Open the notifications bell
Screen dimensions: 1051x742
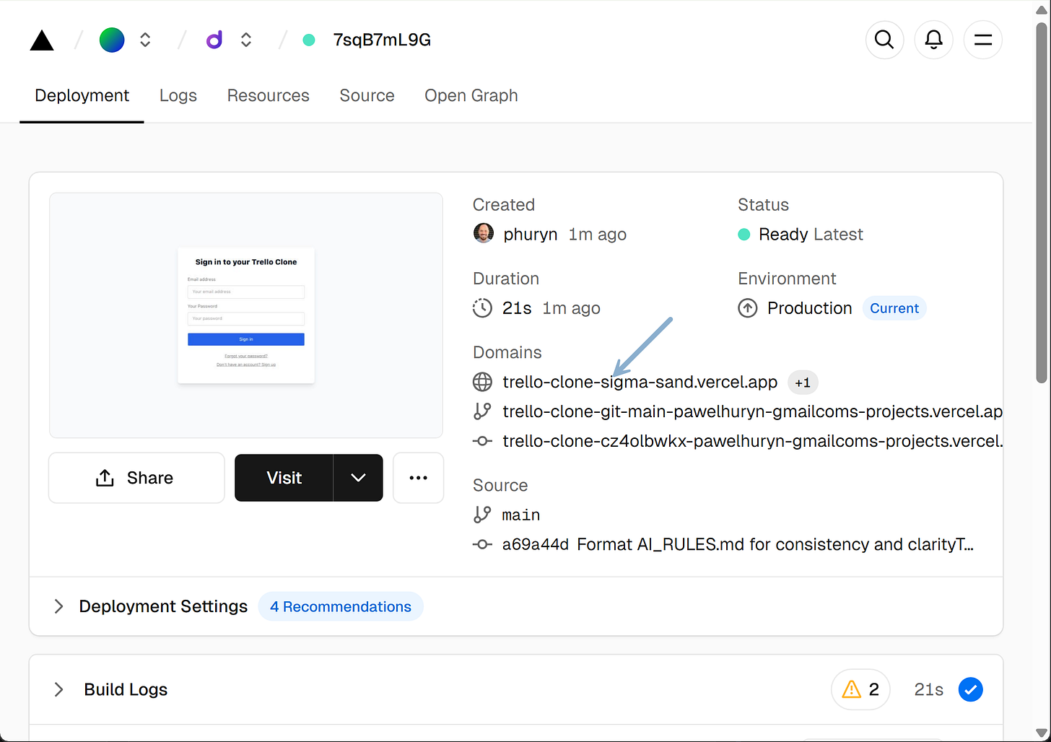tap(933, 40)
